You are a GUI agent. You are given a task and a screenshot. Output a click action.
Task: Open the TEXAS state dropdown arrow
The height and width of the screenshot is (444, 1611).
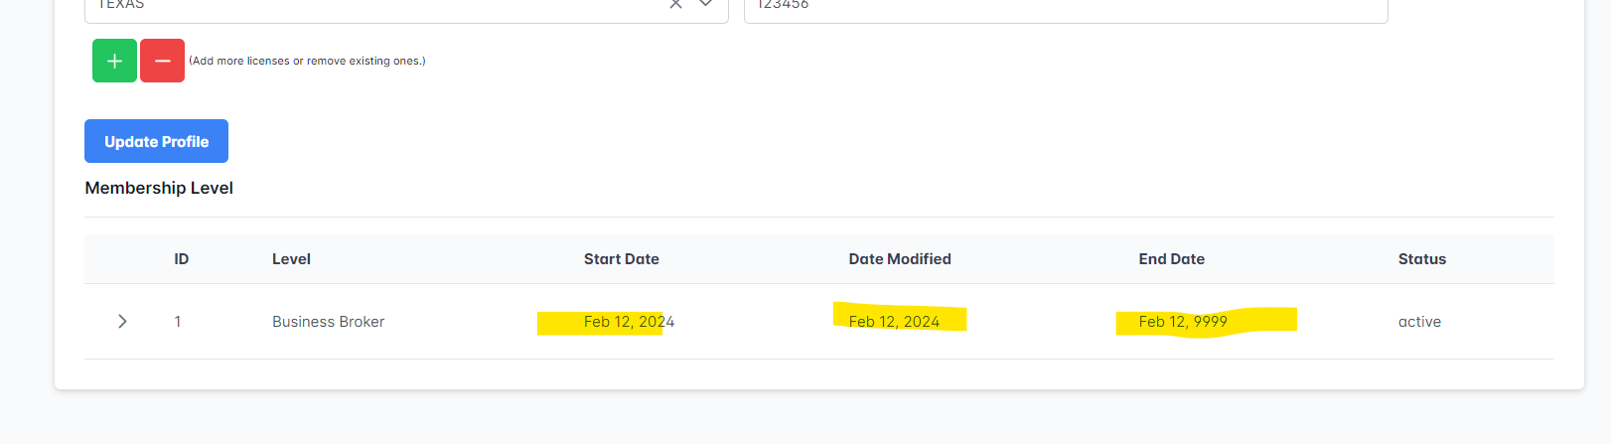706,4
